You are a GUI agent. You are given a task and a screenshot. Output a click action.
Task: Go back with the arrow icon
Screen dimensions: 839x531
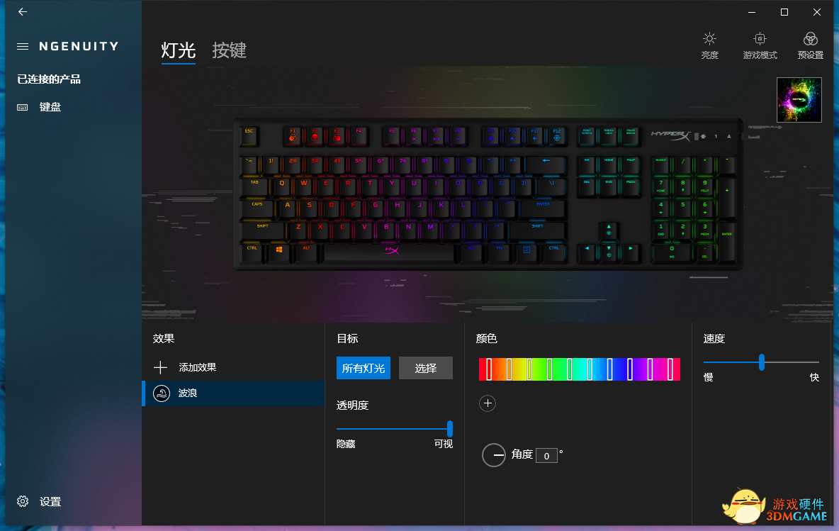[x=23, y=12]
